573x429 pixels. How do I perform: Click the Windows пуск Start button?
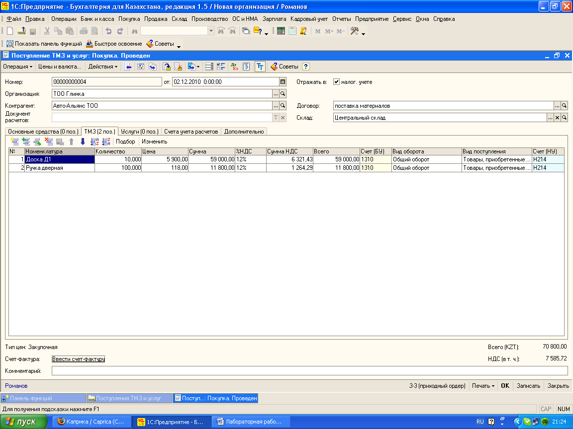click(x=23, y=422)
